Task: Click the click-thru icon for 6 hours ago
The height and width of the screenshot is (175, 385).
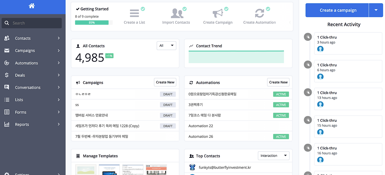Action: tap(308, 65)
